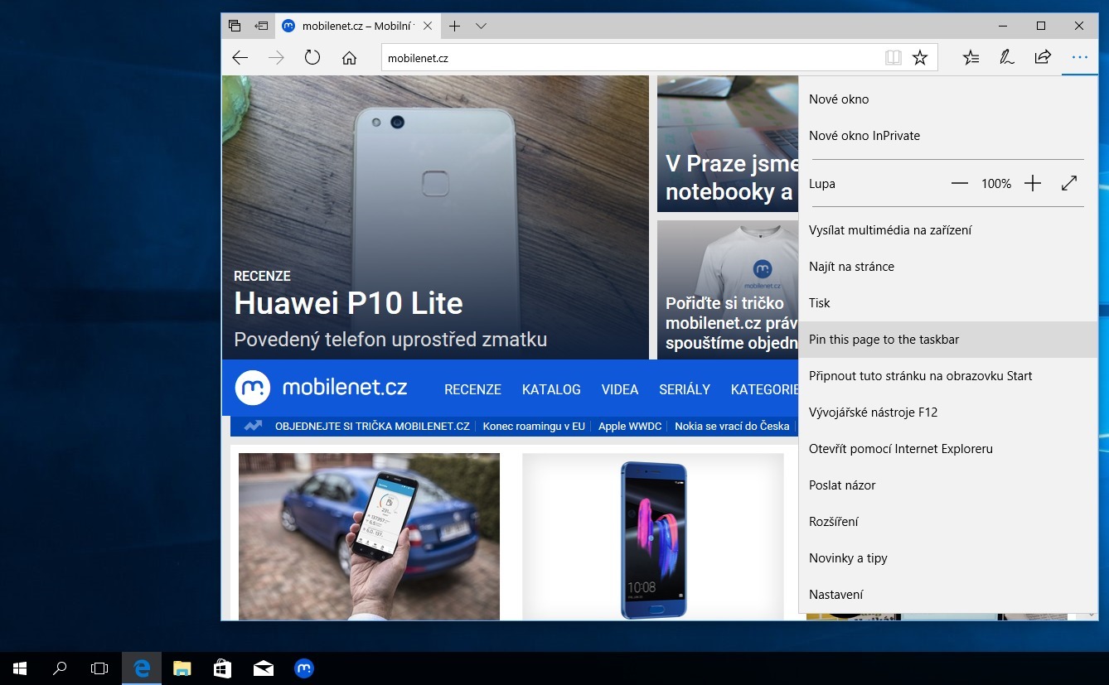
Task: Click 'Najít na stránce' option
Action: [x=851, y=266]
